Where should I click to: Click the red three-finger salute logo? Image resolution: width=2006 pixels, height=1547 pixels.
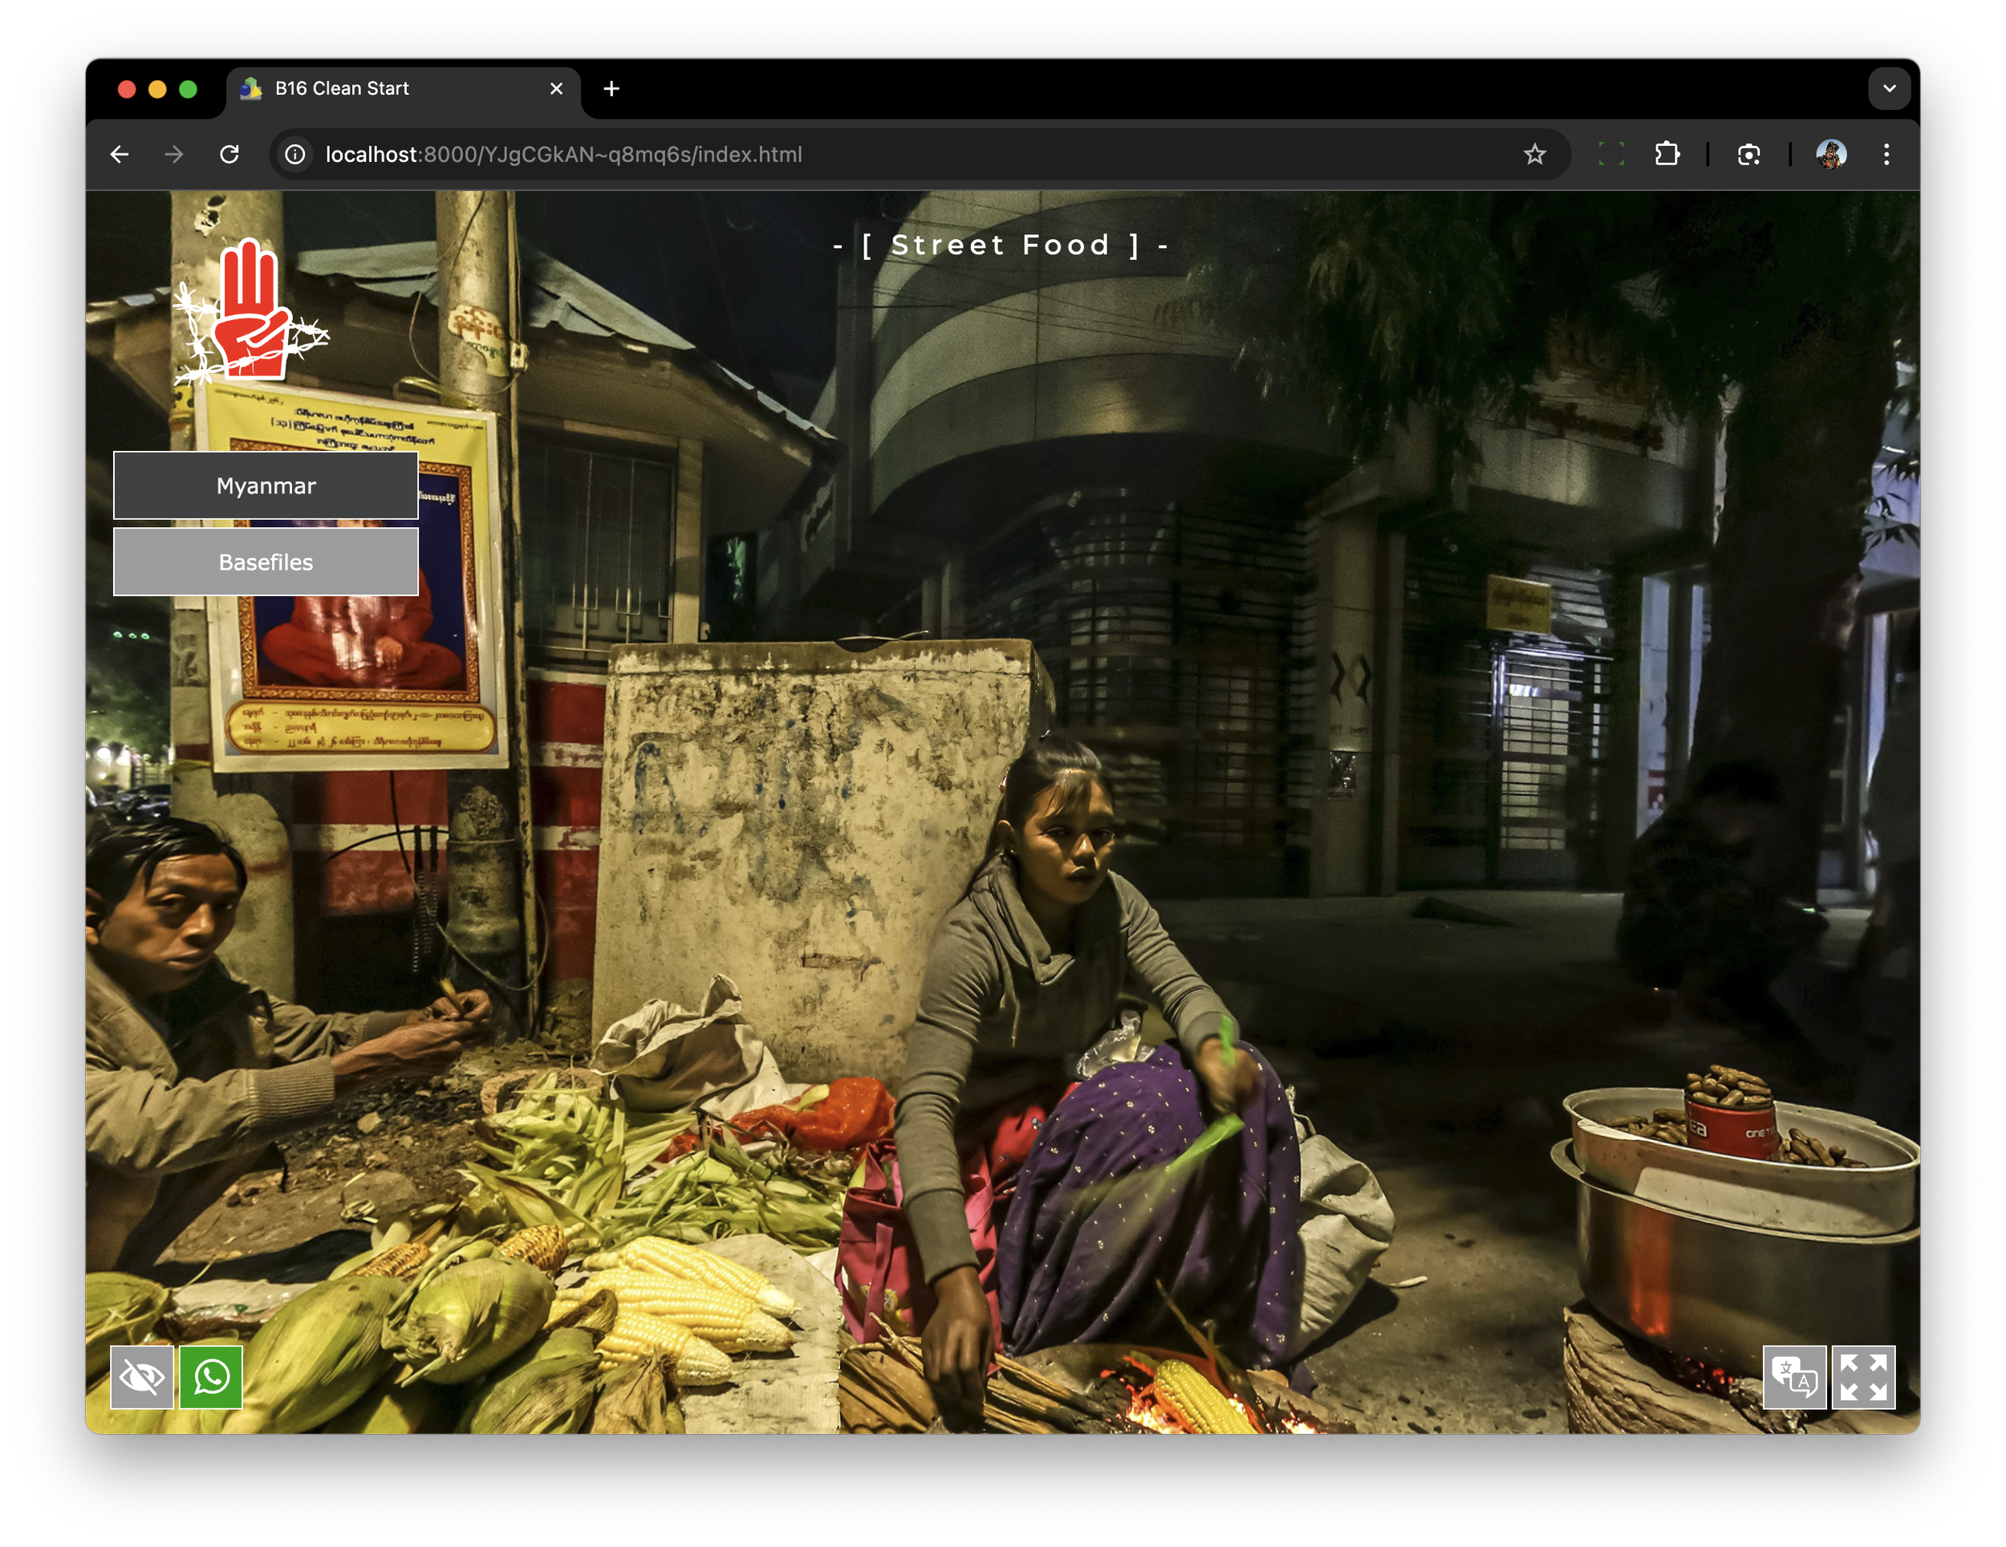tap(248, 311)
